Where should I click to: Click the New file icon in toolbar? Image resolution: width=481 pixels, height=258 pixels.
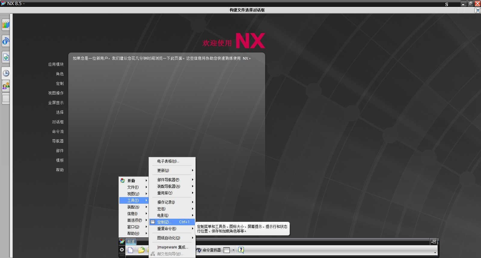click(130, 250)
